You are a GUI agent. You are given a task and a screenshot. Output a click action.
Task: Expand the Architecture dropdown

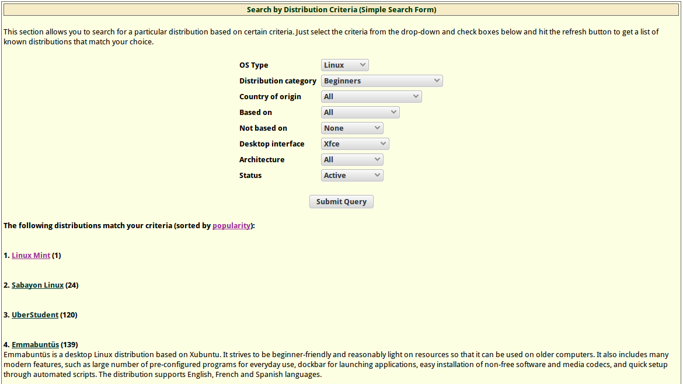click(352, 159)
